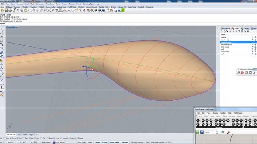
Task: Click the color wheel icon in the toolbar
Action: pos(92,10)
